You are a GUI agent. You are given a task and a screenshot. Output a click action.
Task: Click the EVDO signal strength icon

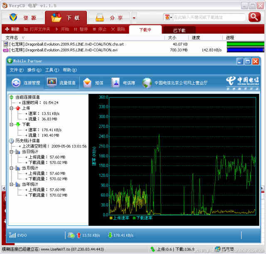12,235
